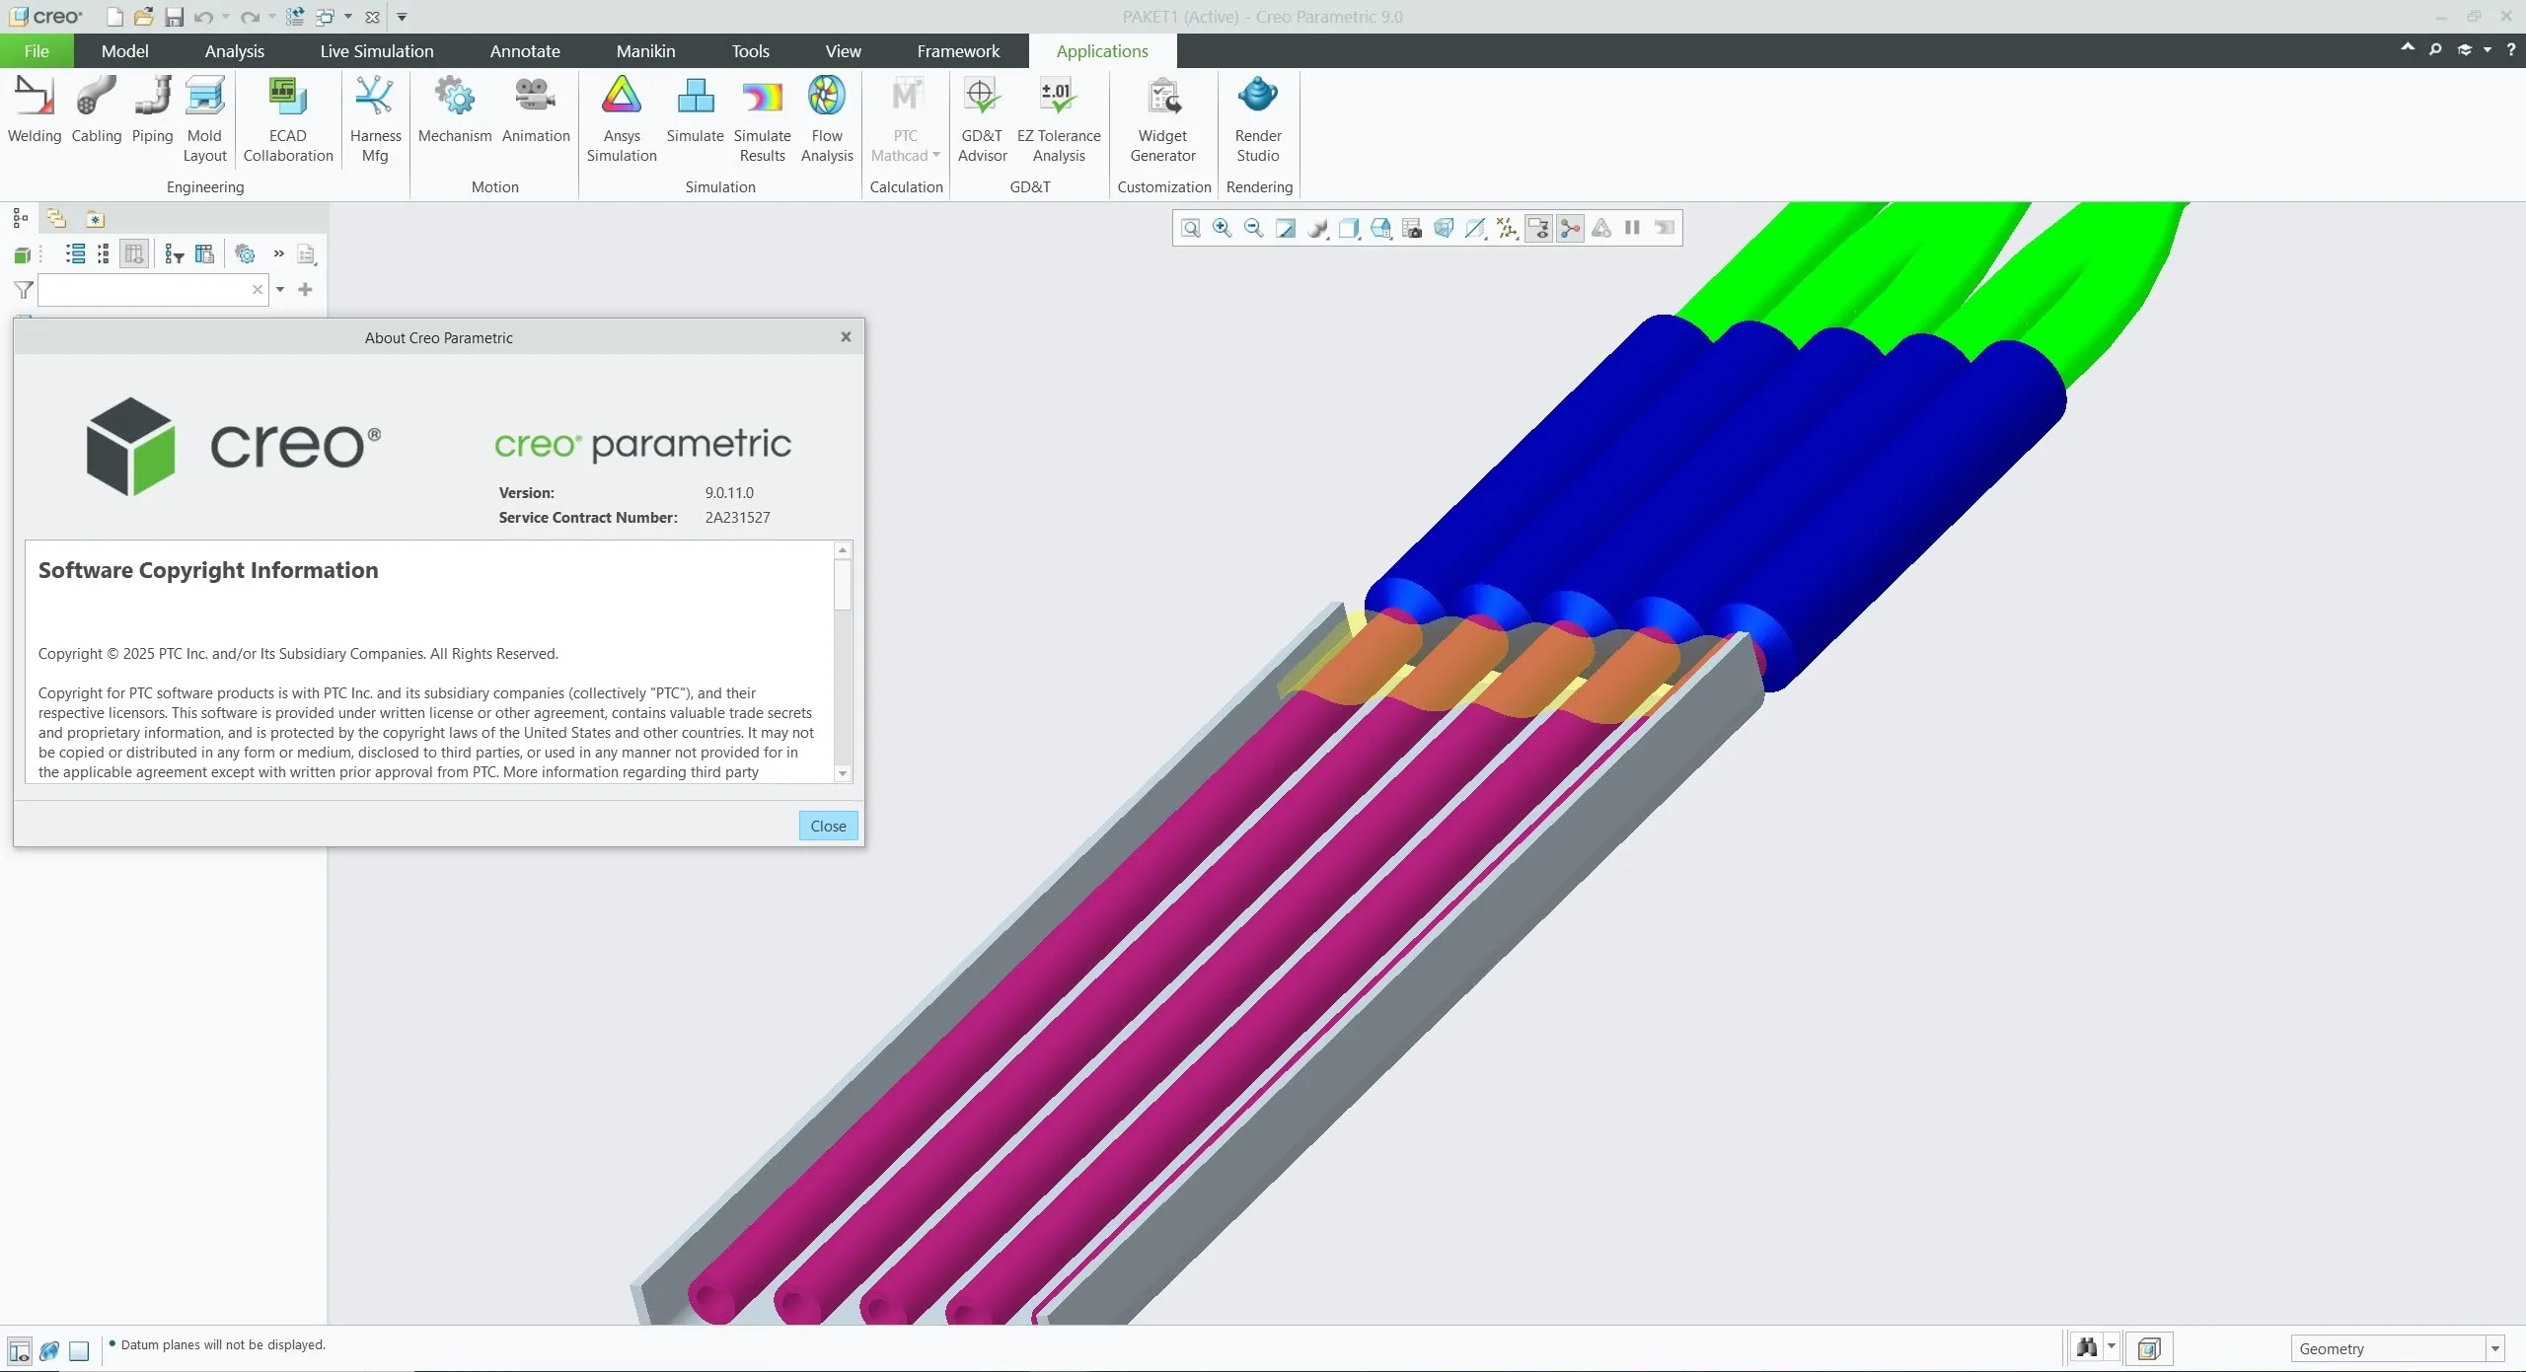Launch EZ Tolerance Analysis
This screenshot has width=2526, height=1372.
pyautogui.click(x=1059, y=119)
